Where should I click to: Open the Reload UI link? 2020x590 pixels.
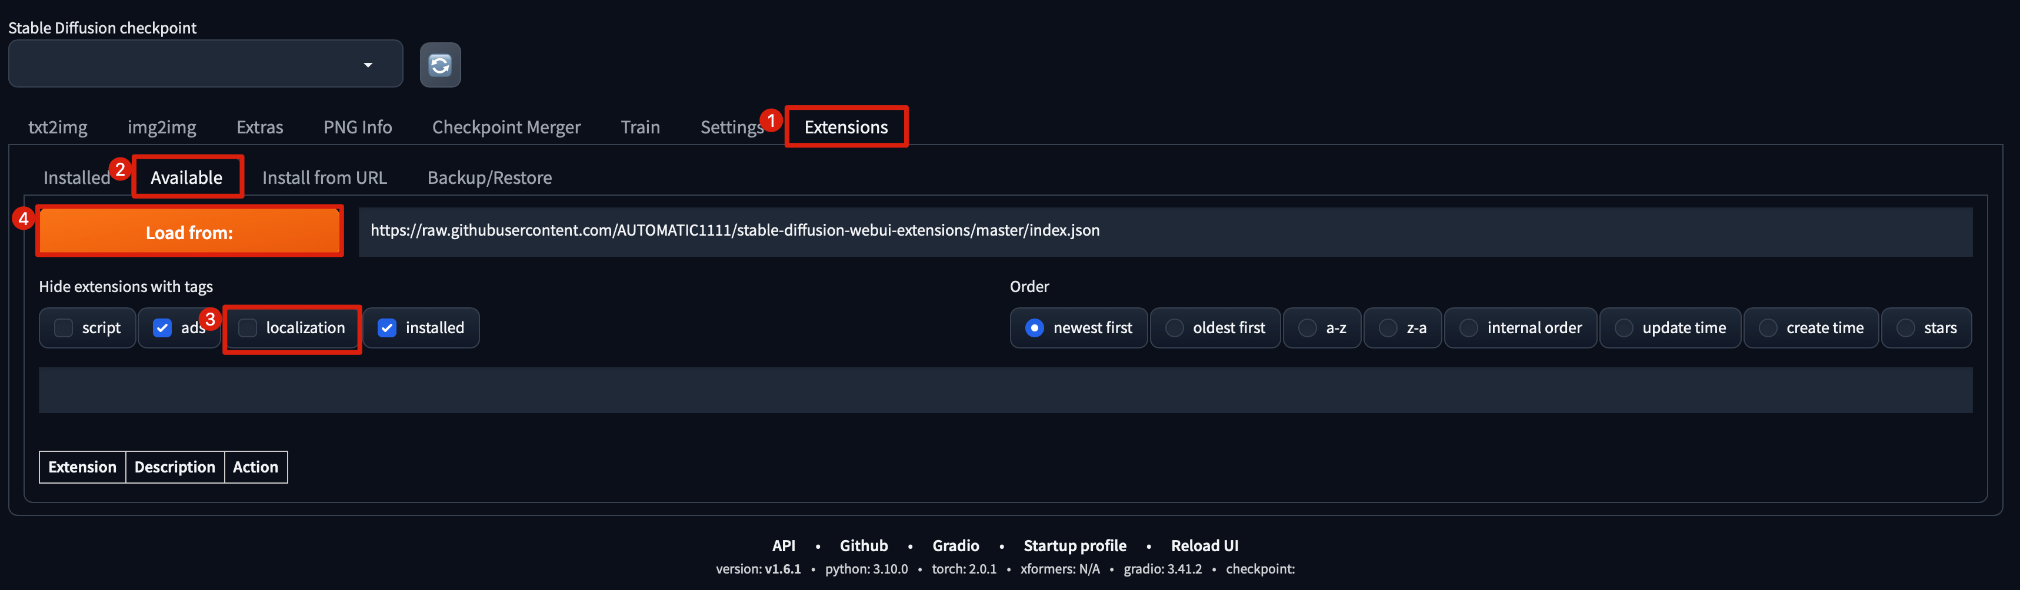[1205, 546]
